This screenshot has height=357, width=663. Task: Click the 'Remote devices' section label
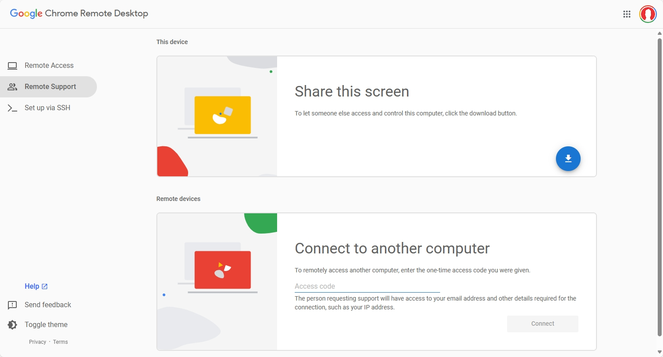click(178, 199)
